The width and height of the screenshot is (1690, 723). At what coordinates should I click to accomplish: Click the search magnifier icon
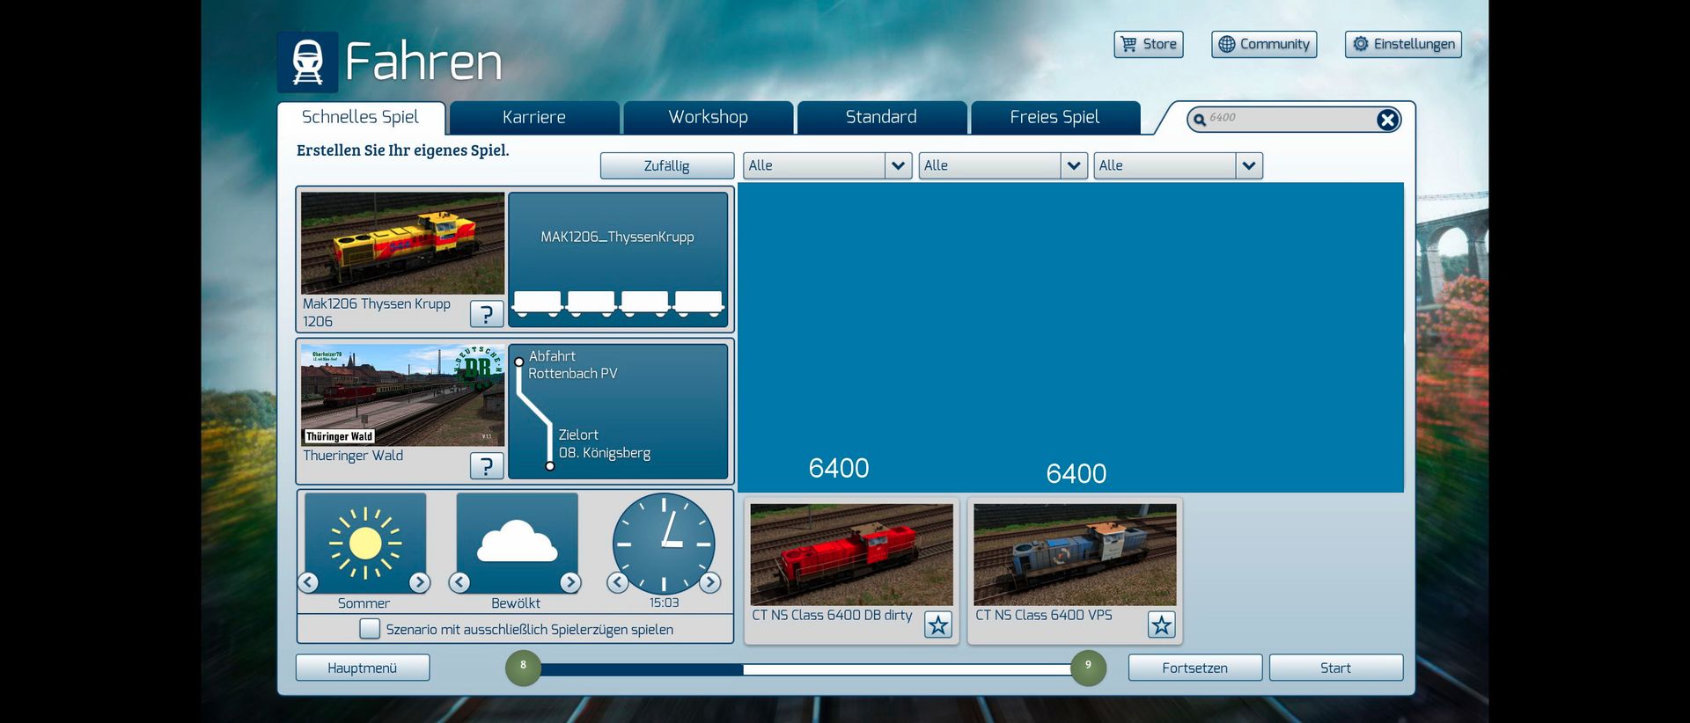(1199, 120)
